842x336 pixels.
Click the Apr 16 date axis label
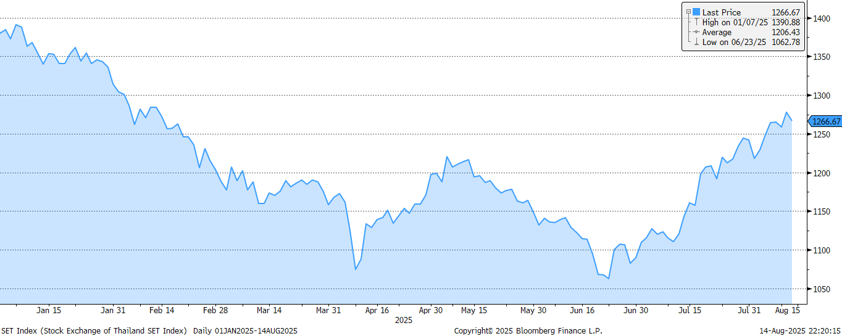point(377,310)
